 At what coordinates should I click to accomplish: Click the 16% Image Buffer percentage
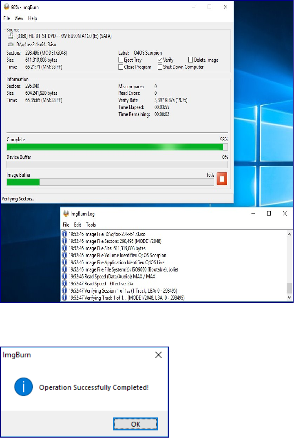pos(210,175)
